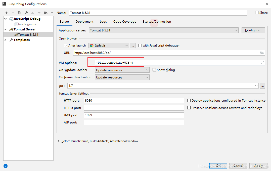Collapse the JavaScript Debug tree node
The width and height of the screenshot is (271, 171).
pyautogui.click(x=6, y=19)
